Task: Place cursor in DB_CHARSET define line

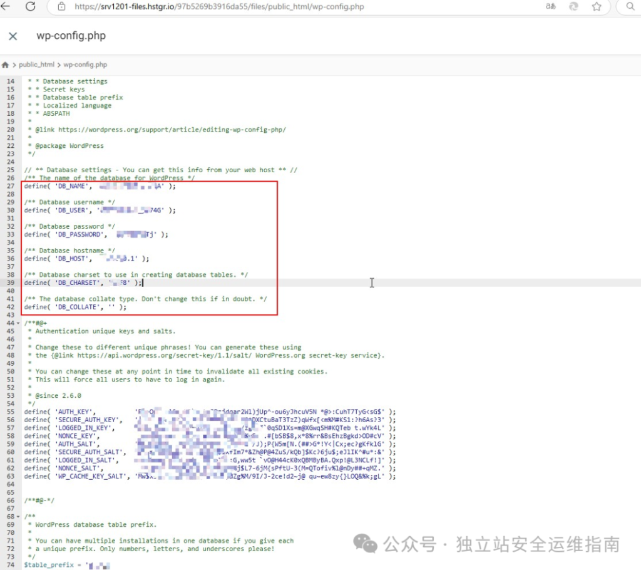Action: point(83,282)
